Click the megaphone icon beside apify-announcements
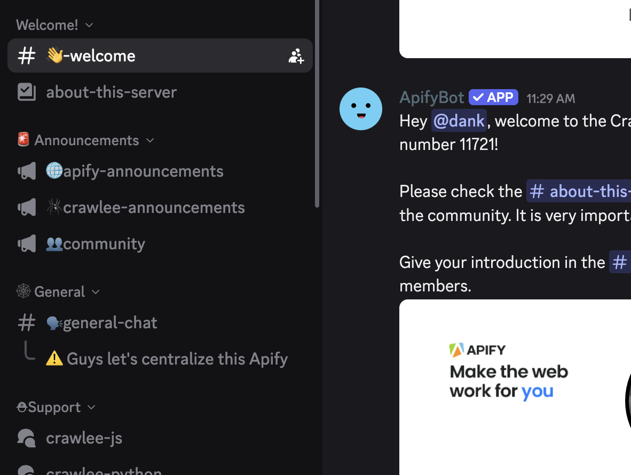This screenshot has width=631, height=475. pos(27,171)
